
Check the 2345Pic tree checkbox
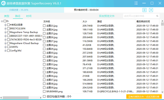(8, 47)
